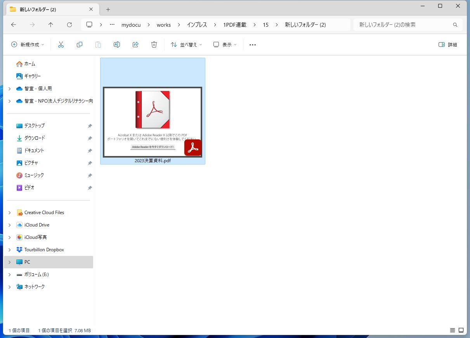Switch to details view in status bar
This screenshot has height=338, width=470.
452,330
